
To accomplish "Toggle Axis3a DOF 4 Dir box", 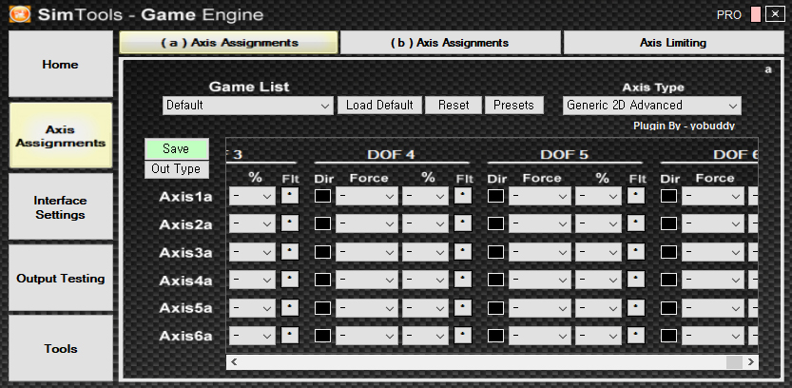I will [322, 252].
